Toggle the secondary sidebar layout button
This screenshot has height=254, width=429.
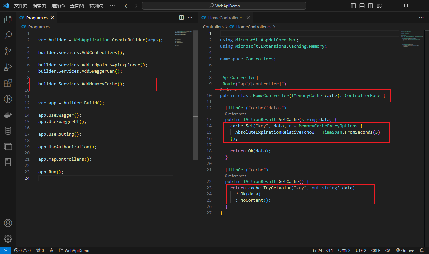click(x=370, y=6)
